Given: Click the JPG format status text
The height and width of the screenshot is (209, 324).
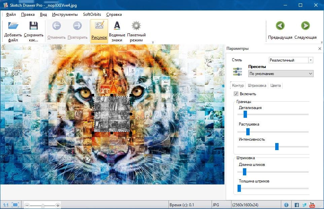Looking at the screenshot, I should 216,205.
